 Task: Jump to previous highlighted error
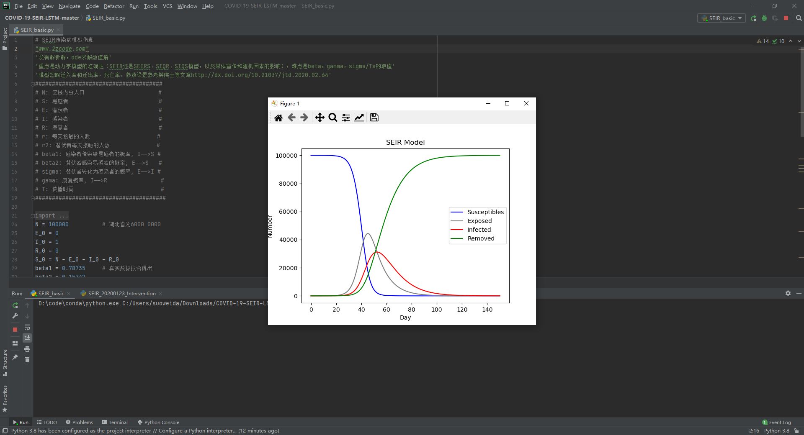click(791, 41)
